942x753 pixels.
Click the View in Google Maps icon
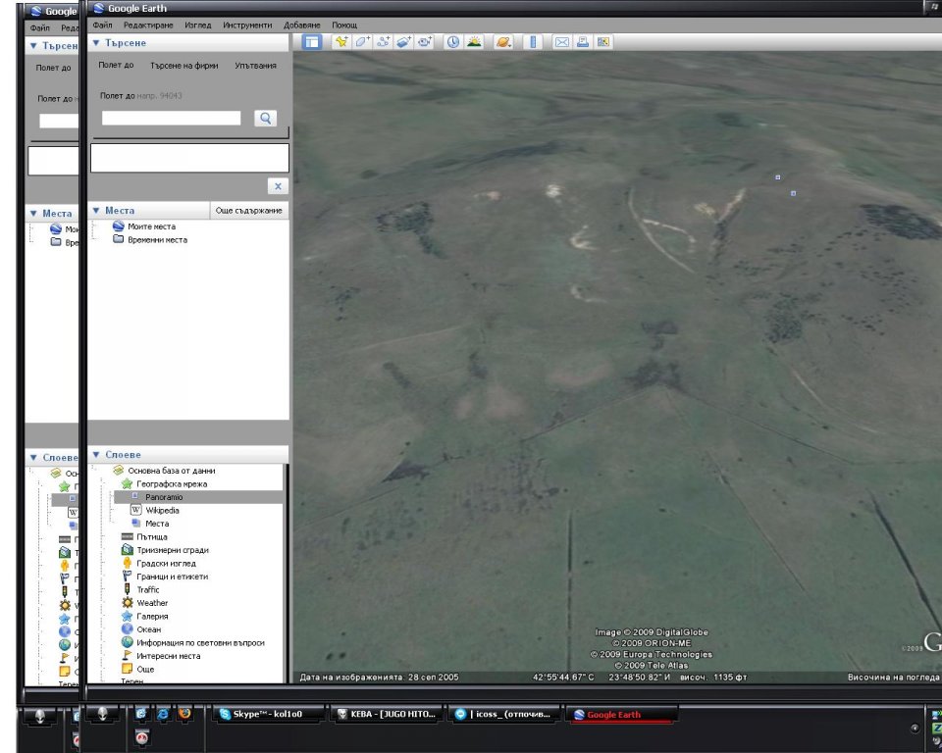pyautogui.click(x=603, y=42)
